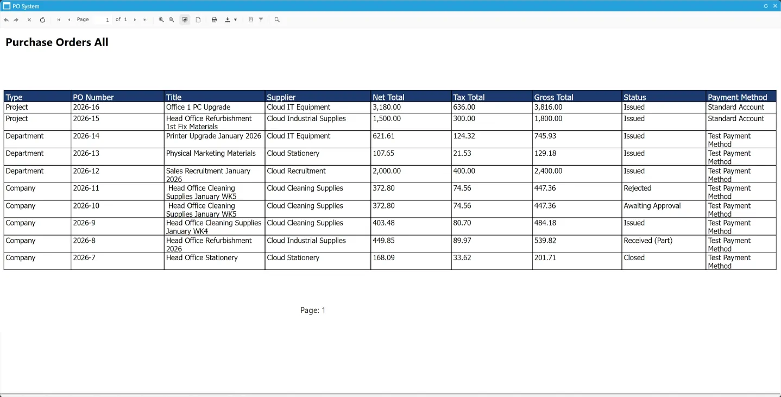The width and height of the screenshot is (781, 397).
Task: Switch to print preview page mode
Action: (x=198, y=20)
